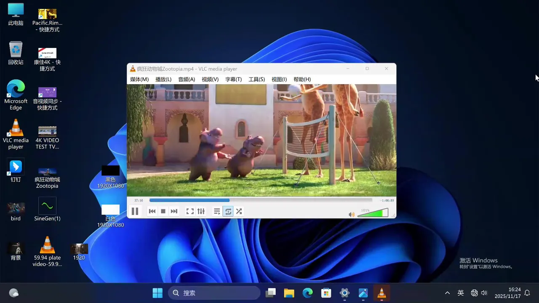Open network tray icon
The image size is (539, 303).
[474, 293]
